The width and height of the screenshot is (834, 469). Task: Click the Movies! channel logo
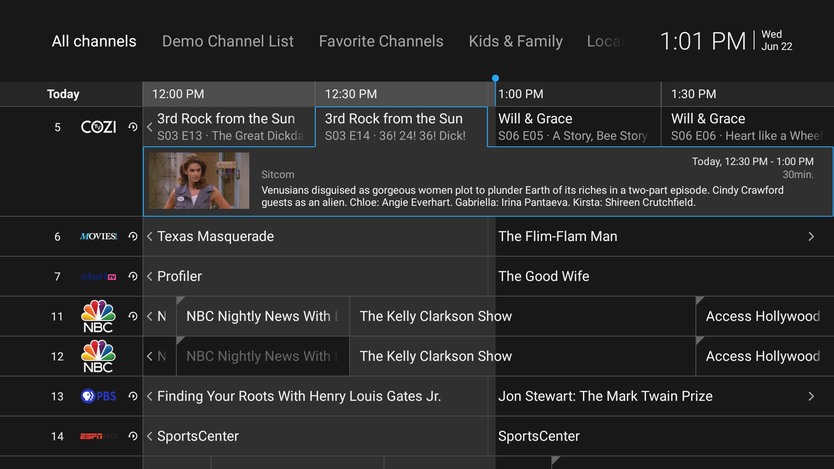click(x=98, y=236)
